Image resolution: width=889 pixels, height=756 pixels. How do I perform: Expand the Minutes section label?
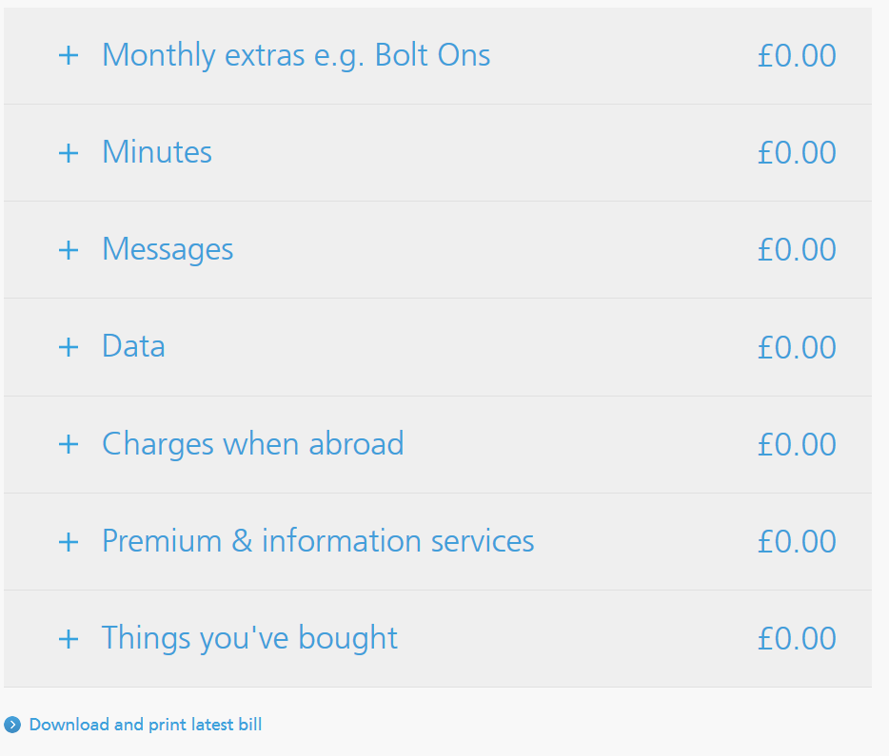pyautogui.click(x=157, y=152)
